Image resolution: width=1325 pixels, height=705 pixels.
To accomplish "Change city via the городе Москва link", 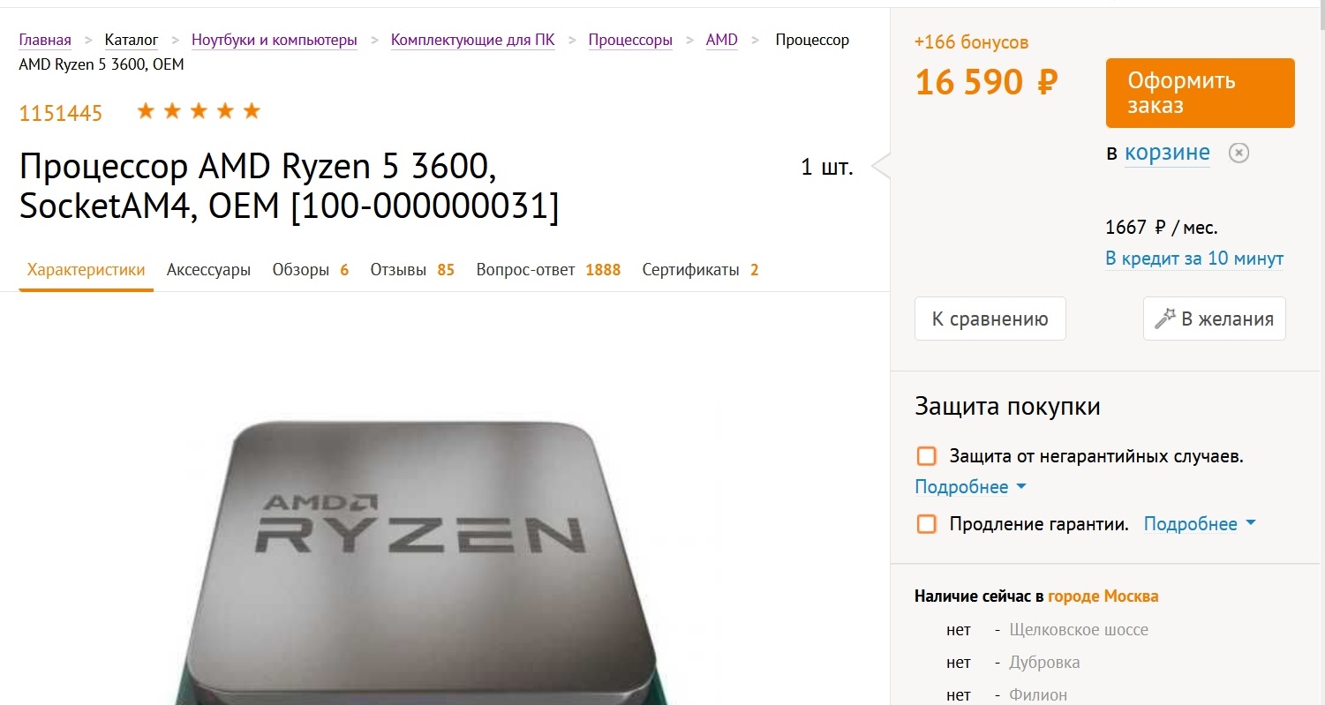I will click(1103, 596).
